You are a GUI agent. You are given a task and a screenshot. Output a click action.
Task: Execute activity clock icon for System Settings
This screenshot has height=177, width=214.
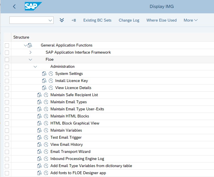[51, 74]
